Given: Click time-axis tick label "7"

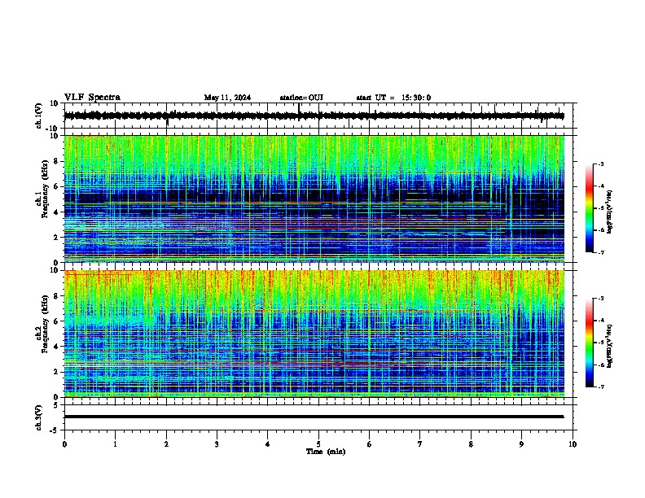Looking at the screenshot, I should (x=420, y=444).
